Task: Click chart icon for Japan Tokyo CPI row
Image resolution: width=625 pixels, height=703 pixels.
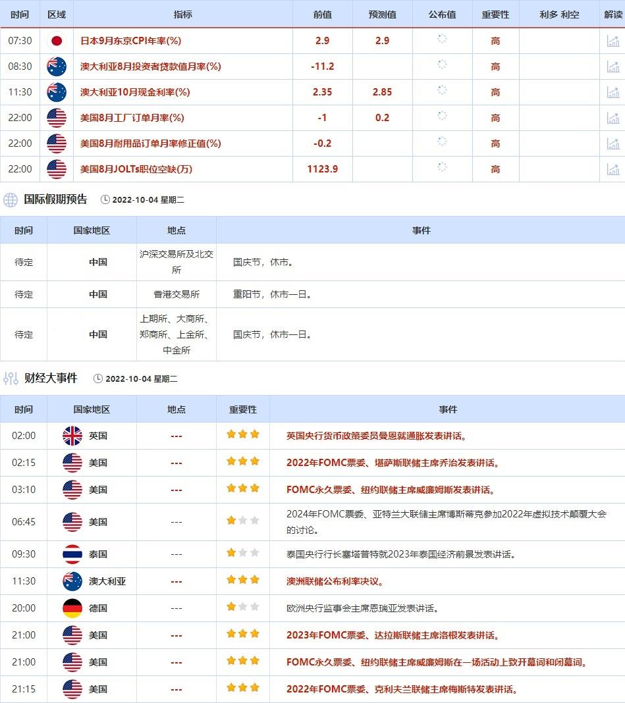Action: pos(612,41)
